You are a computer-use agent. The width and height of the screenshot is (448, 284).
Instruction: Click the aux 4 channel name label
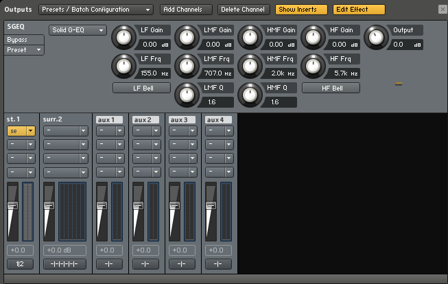tap(219, 120)
